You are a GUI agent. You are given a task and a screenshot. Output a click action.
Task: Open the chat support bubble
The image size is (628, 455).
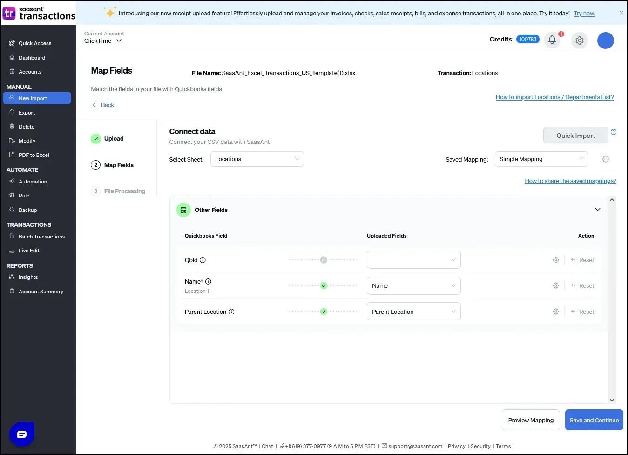(22, 434)
